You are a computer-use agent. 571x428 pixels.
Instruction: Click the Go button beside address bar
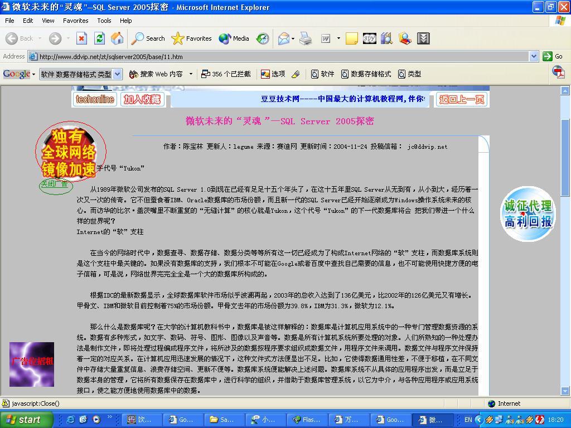pos(553,56)
